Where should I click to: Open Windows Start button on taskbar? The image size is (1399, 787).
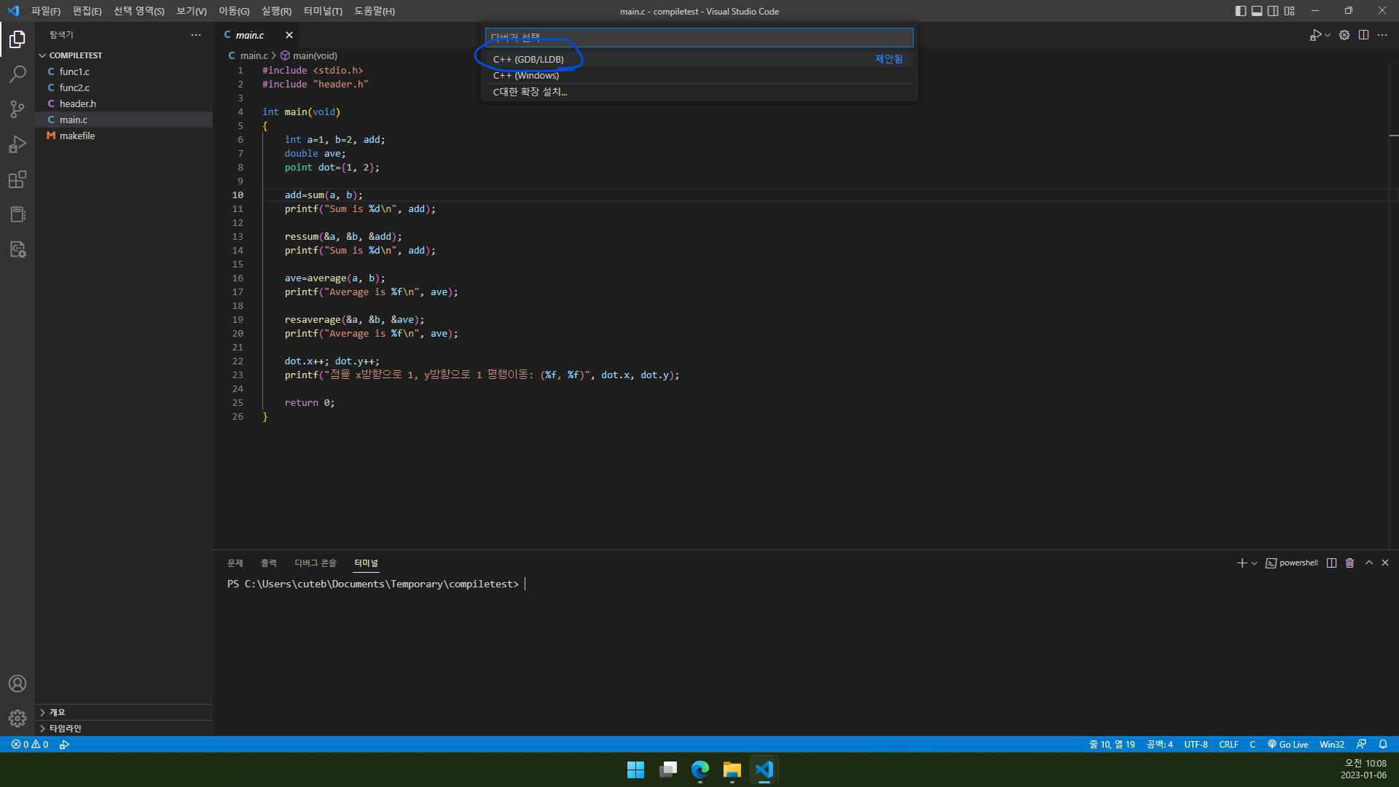(635, 770)
